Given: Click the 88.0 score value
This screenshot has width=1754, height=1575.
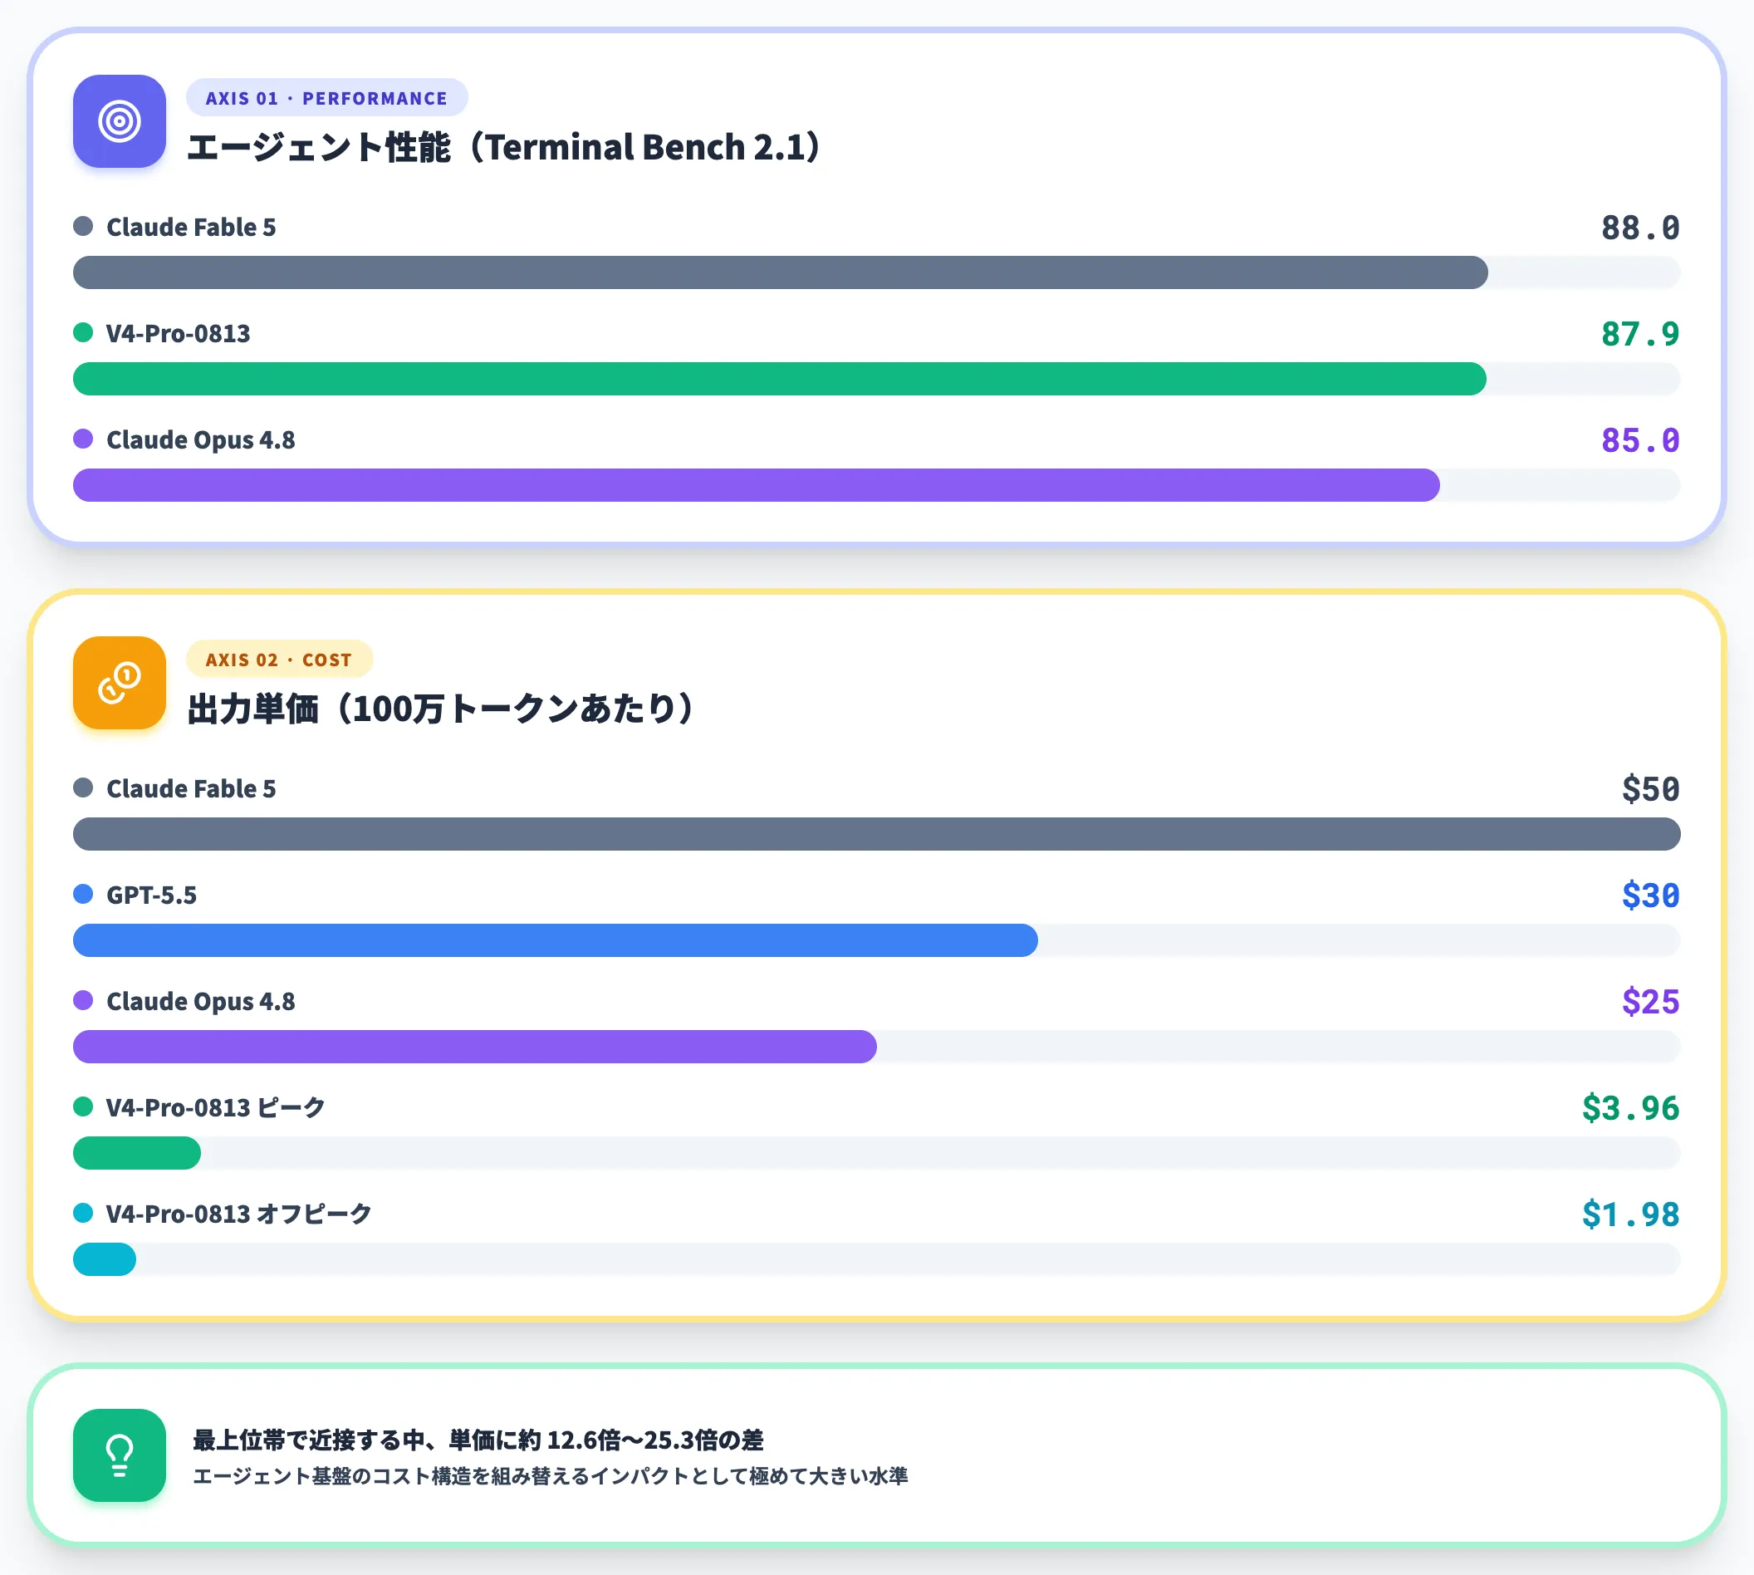Looking at the screenshot, I should (x=1639, y=228).
